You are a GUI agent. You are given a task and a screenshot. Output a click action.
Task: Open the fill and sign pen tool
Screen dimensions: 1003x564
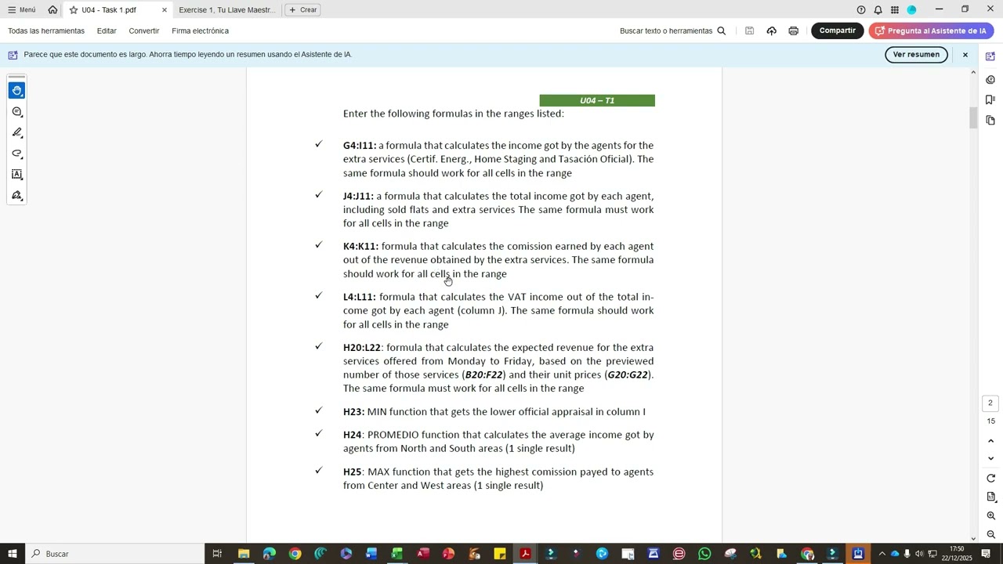[x=16, y=196]
